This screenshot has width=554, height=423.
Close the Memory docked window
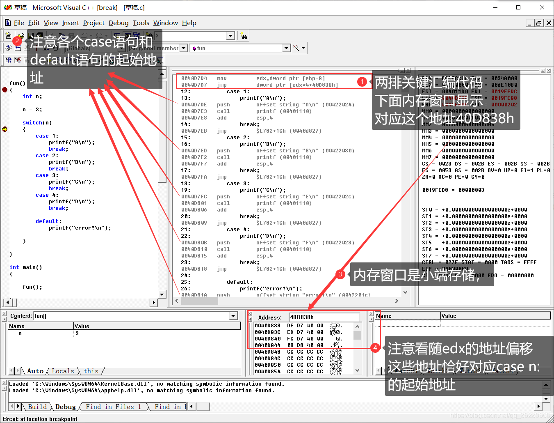pos(250,314)
